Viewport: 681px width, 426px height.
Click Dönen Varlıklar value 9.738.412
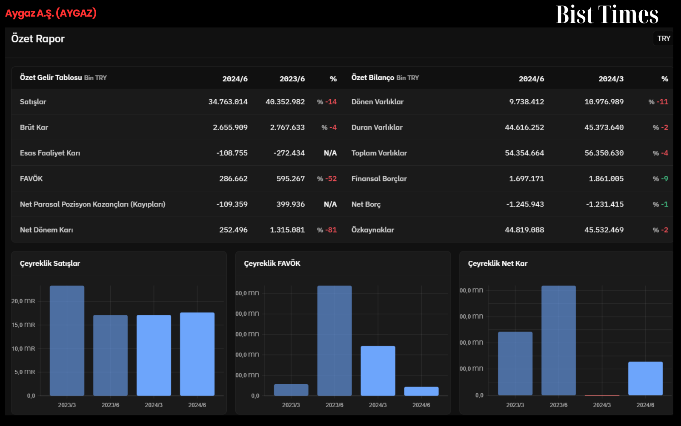coord(526,102)
